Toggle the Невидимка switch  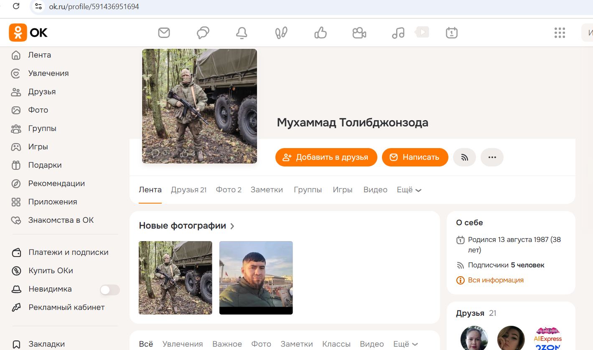pyautogui.click(x=109, y=290)
